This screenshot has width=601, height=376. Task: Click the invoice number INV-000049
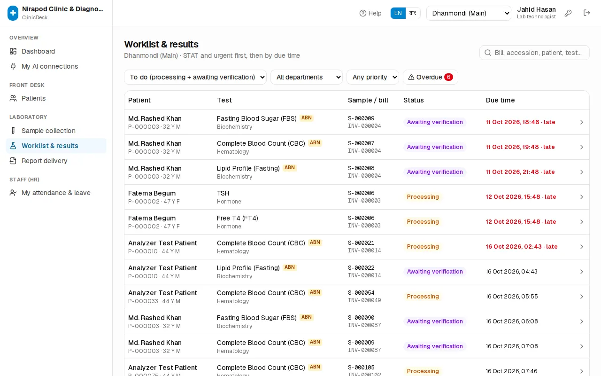point(364,300)
